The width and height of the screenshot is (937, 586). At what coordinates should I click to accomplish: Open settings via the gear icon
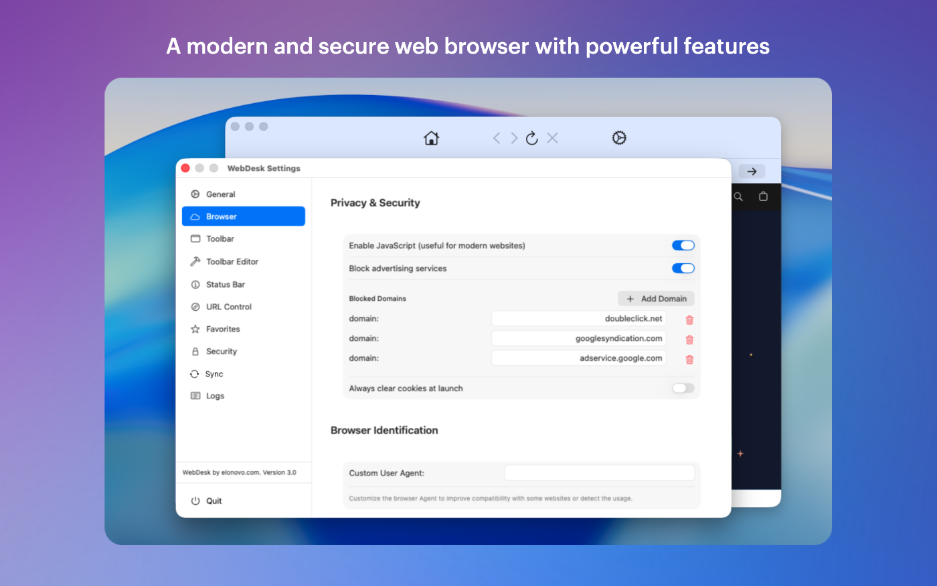pyautogui.click(x=619, y=138)
